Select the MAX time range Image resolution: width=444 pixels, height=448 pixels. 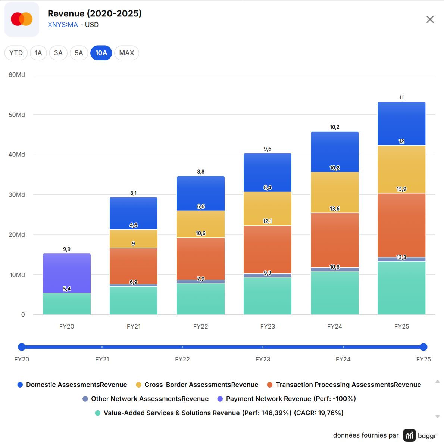coord(126,53)
